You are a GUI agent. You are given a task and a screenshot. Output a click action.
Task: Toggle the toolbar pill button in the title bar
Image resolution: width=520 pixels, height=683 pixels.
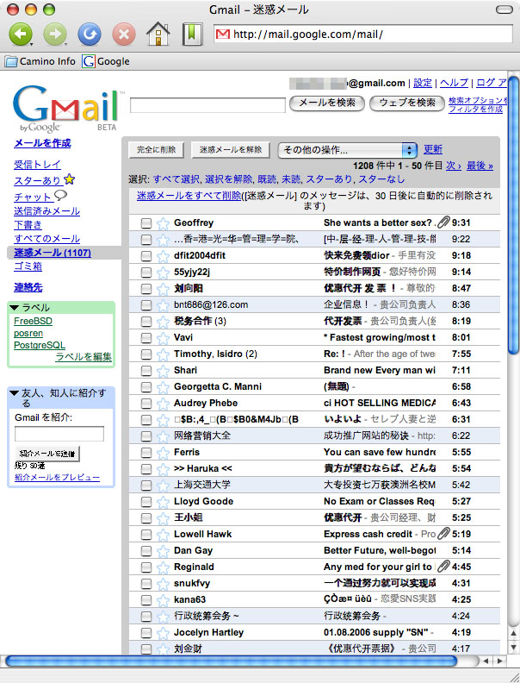(x=504, y=9)
